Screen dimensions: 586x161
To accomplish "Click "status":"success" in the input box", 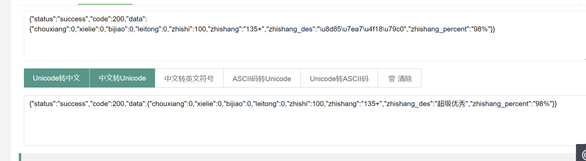I will coord(59,19).
